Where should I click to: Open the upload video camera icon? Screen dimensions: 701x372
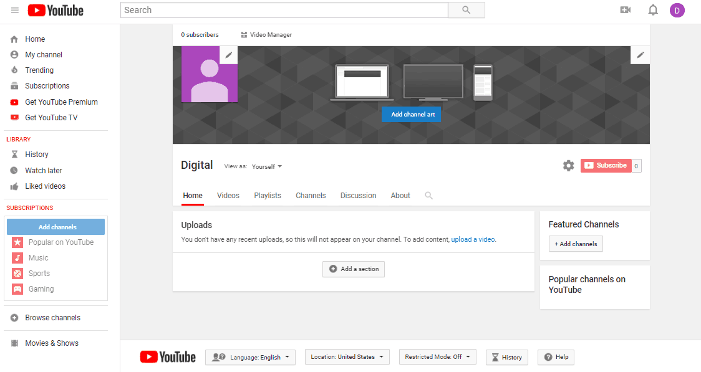(x=626, y=10)
